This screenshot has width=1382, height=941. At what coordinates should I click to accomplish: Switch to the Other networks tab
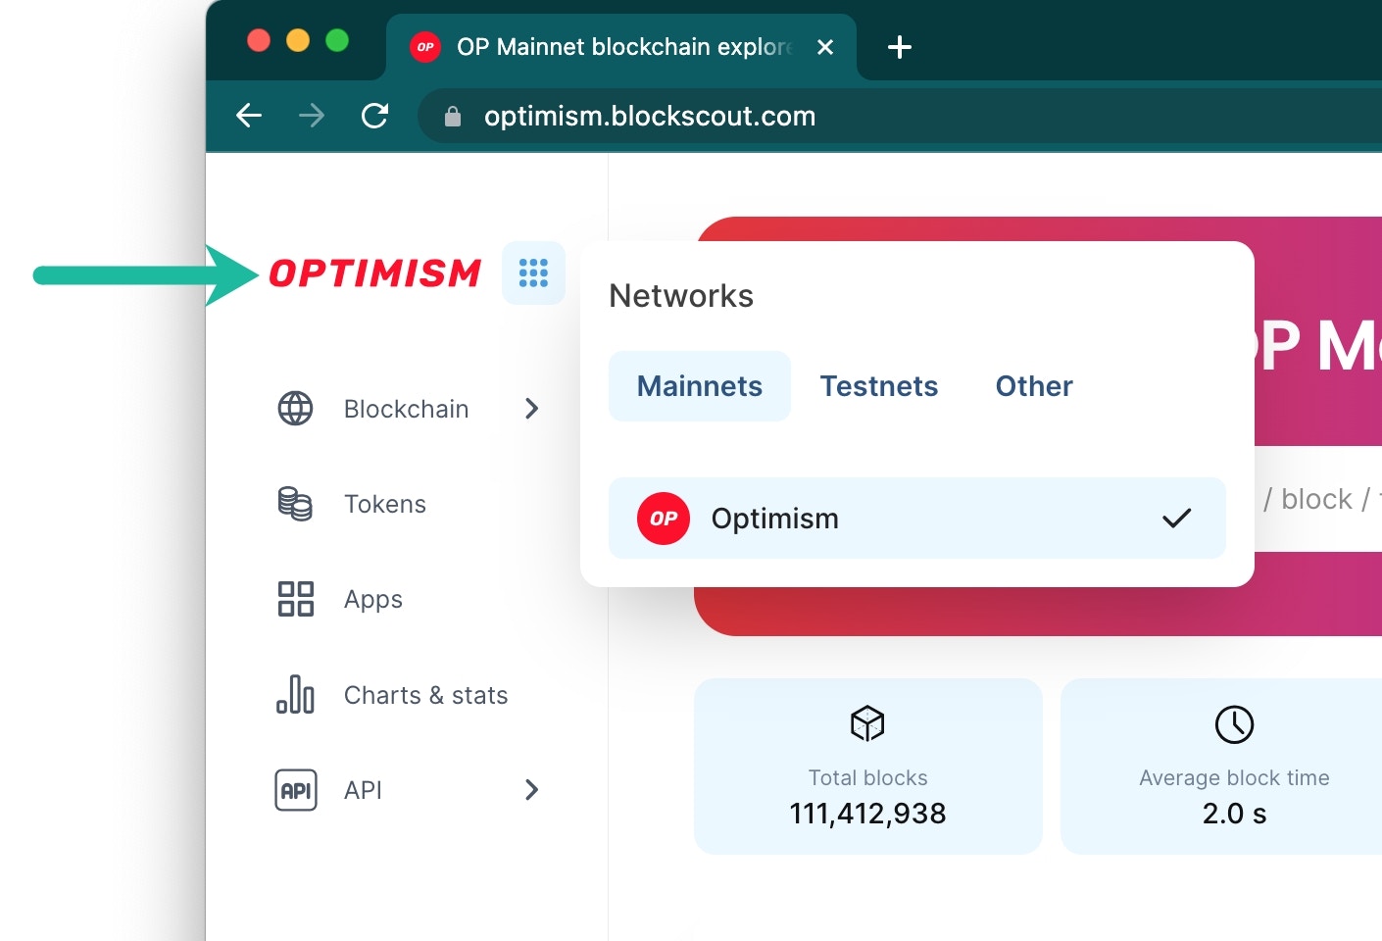1034,386
